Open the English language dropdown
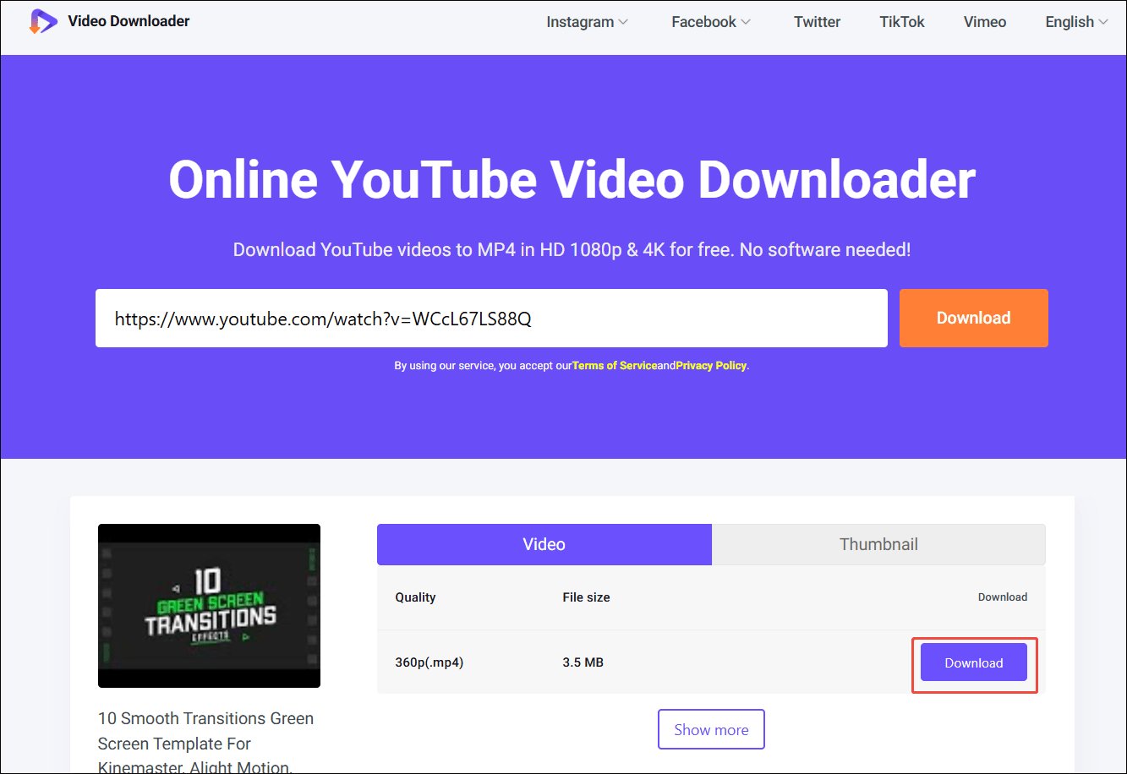Image resolution: width=1127 pixels, height=774 pixels. tap(1076, 22)
